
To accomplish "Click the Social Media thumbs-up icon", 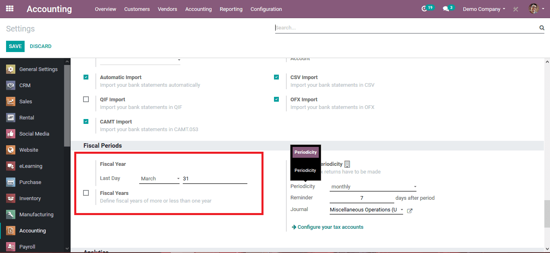I will (10, 134).
